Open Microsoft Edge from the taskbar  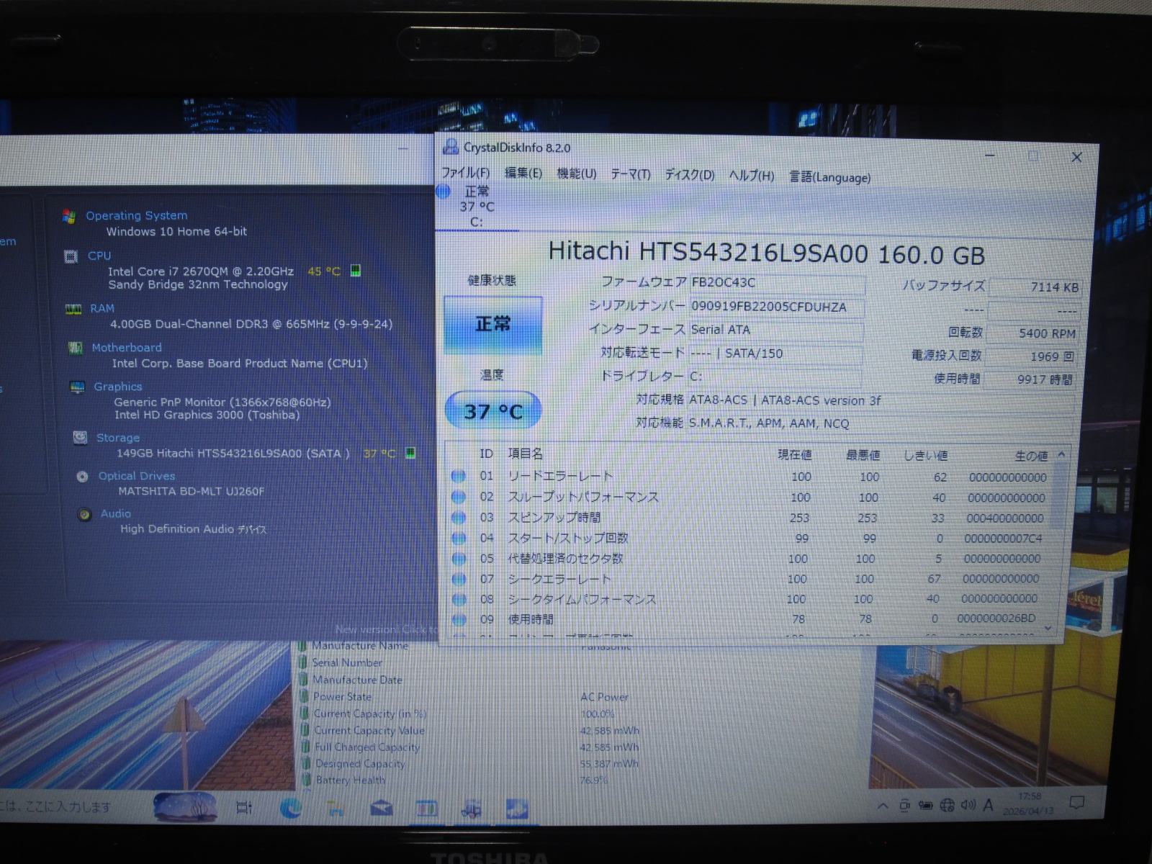[x=291, y=809]
